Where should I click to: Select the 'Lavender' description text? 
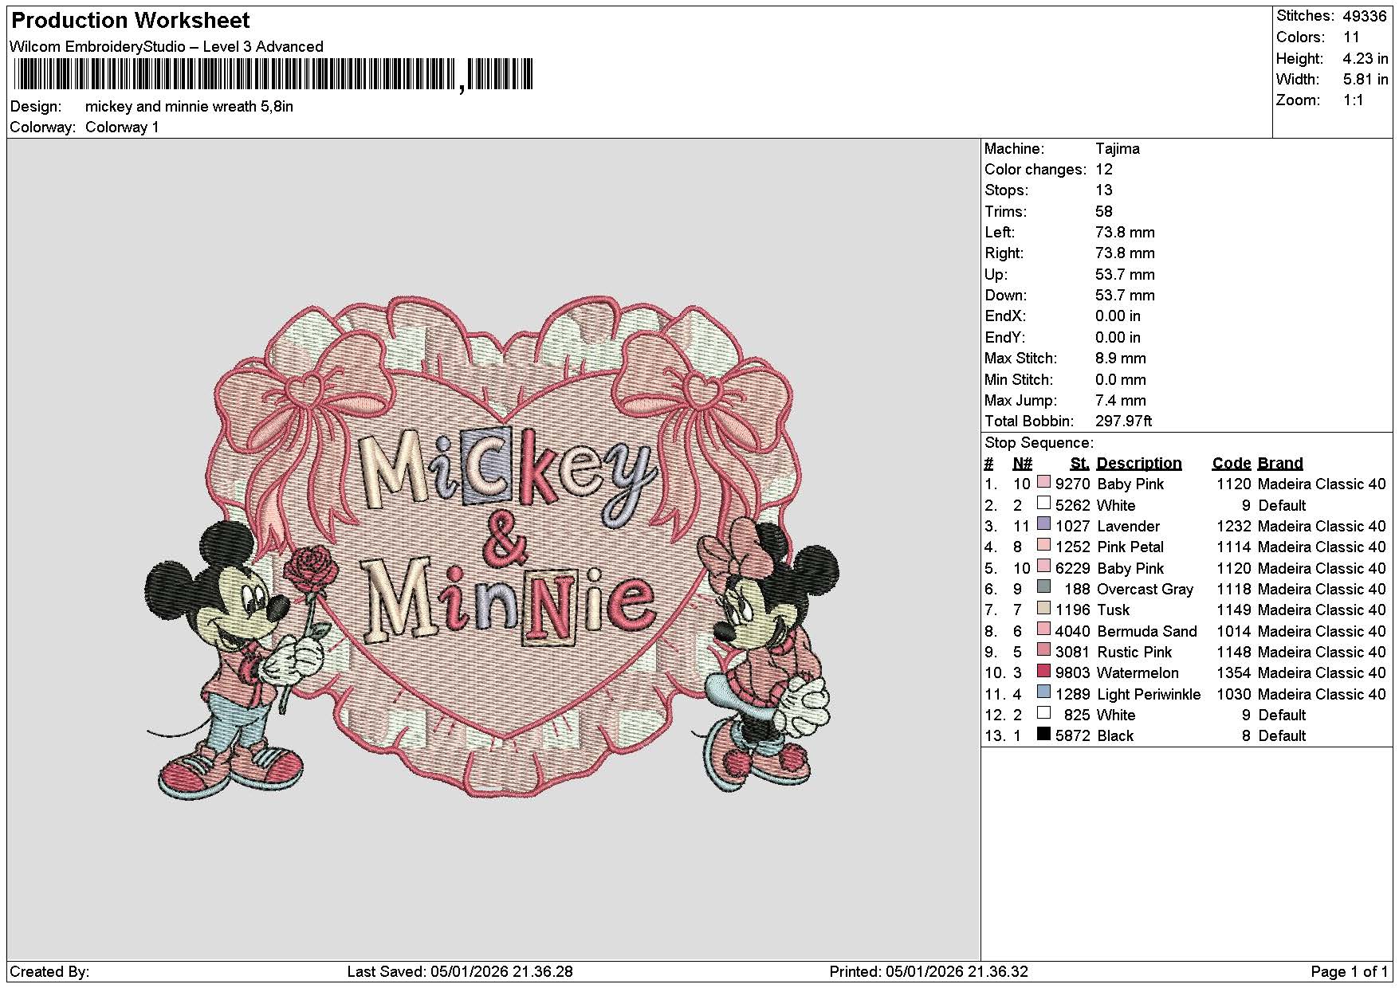point(1129,526)
